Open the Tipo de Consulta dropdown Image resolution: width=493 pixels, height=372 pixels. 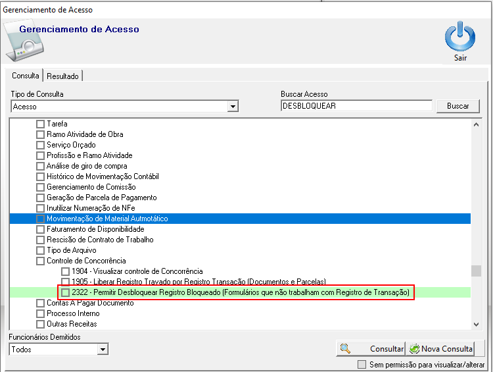[233, 106]
